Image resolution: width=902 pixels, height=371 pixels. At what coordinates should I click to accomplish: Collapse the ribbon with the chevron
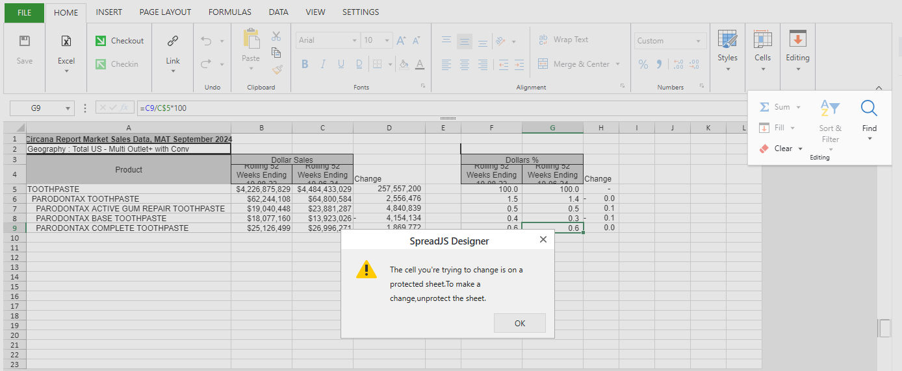pyautogui.click(x=879, y=88)
